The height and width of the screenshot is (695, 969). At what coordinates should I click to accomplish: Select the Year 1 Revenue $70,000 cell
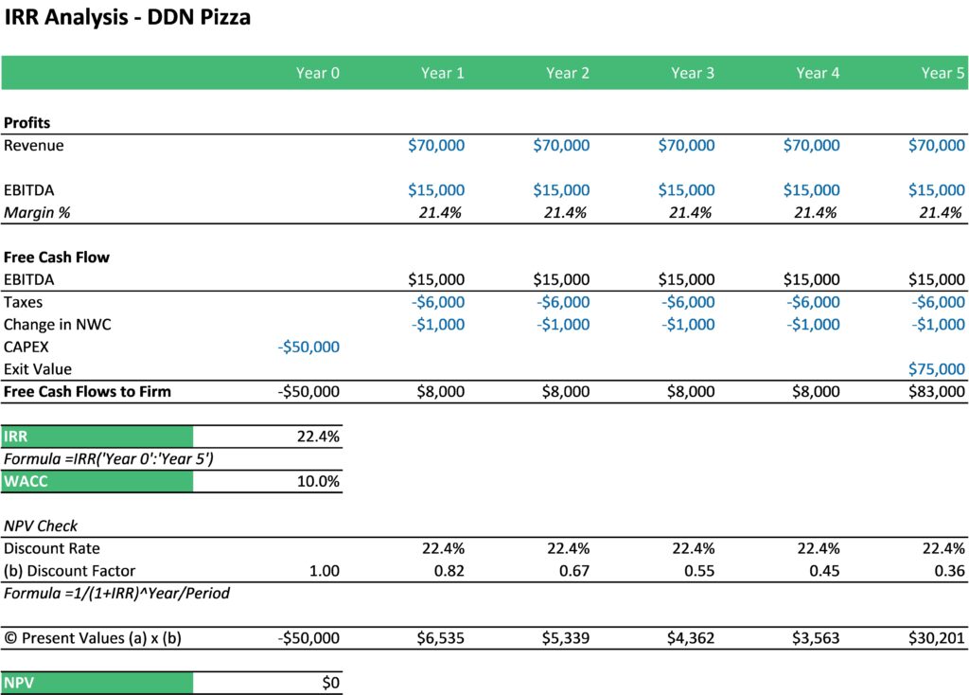(436, 145)
